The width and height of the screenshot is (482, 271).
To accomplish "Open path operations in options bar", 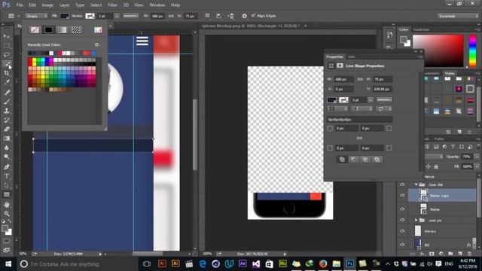I will tap(208, 16).
